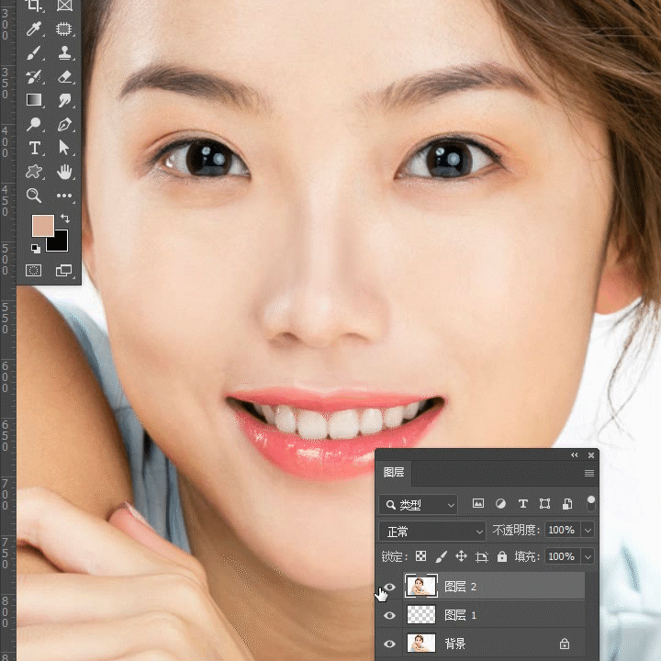Toggle Quick Mask mode
The height and width of the screenshot is (661, 661).
click(x=34, y=270)
